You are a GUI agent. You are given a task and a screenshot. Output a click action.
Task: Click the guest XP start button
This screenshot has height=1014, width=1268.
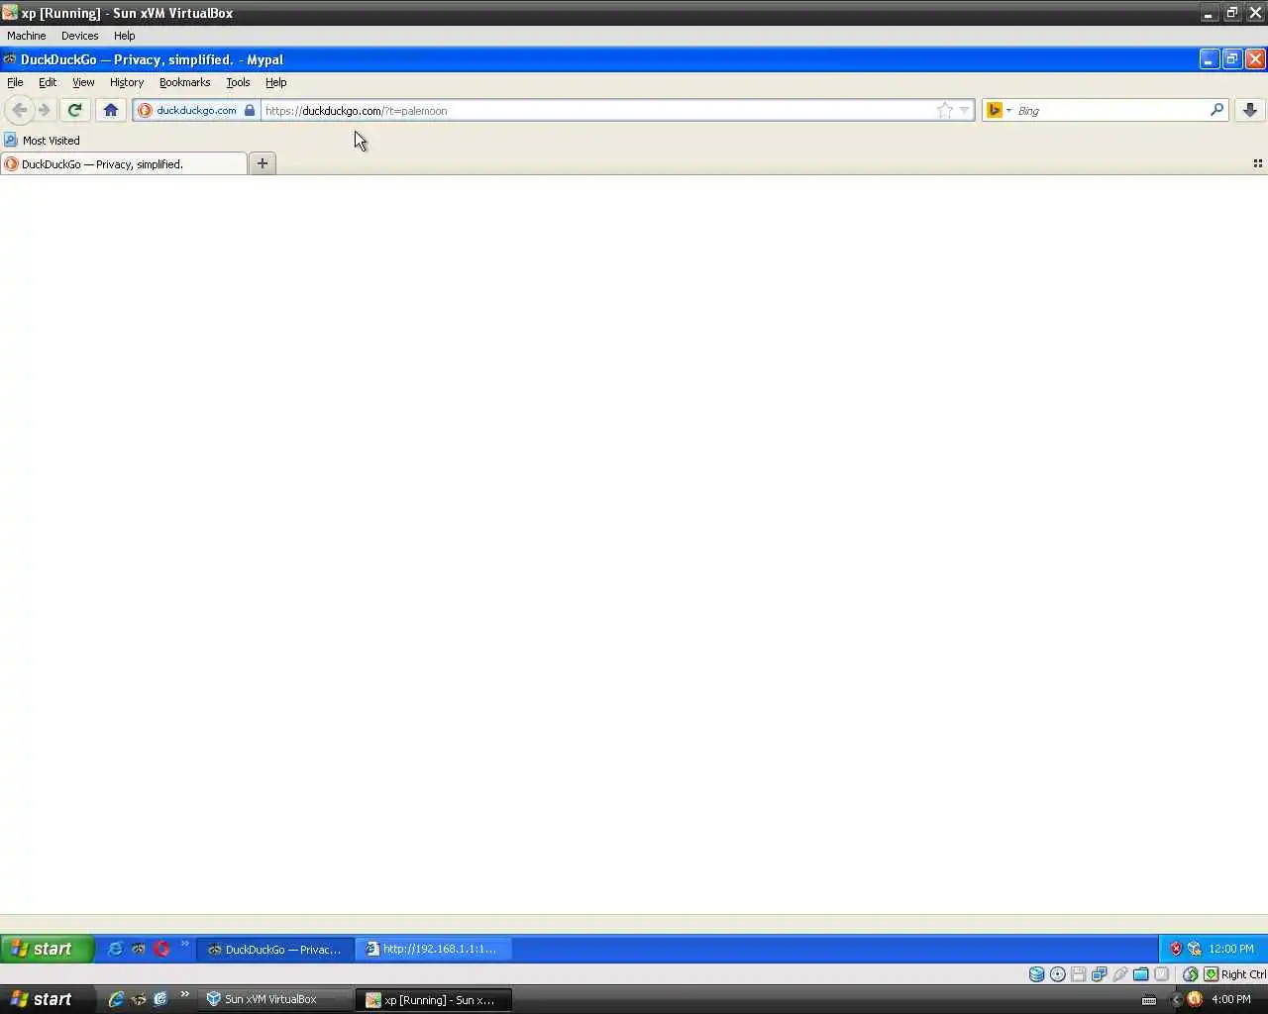click(x=48, y=949)
